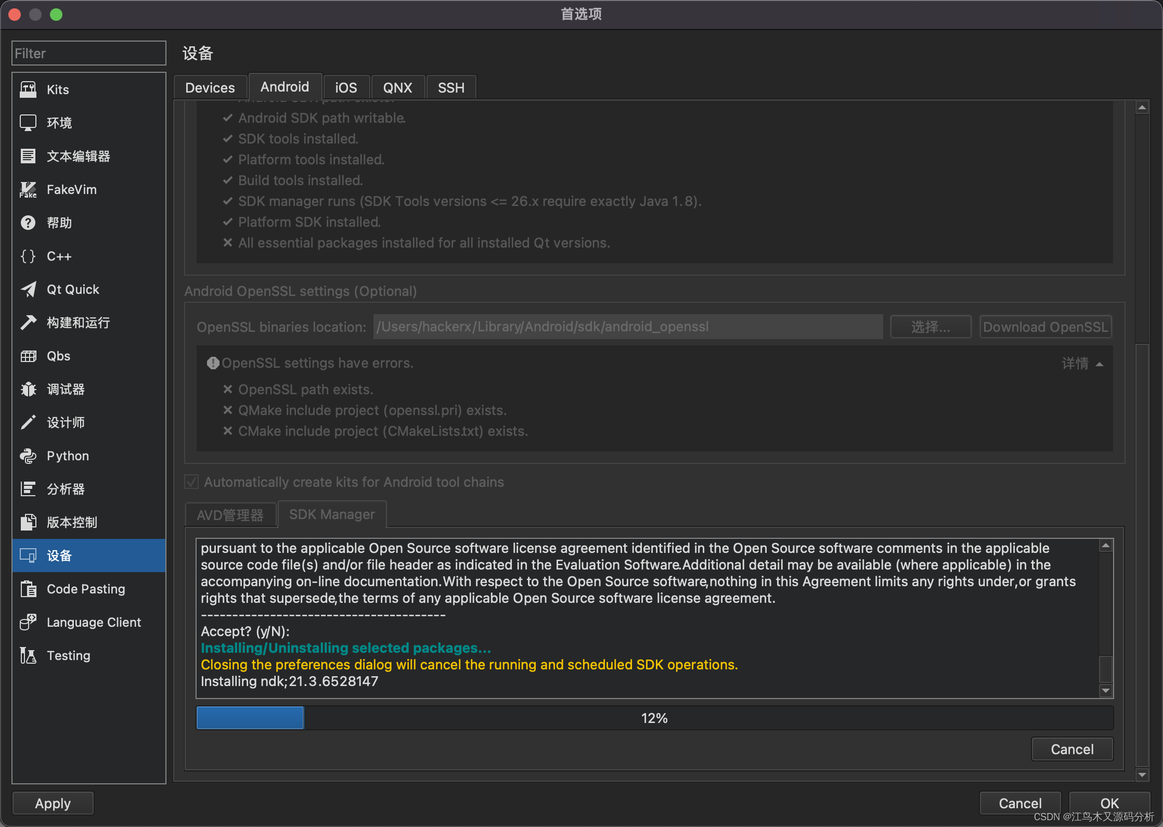
Task: Click the SDK output scrollbar thumb
Action: click(x=1106, y=669)
